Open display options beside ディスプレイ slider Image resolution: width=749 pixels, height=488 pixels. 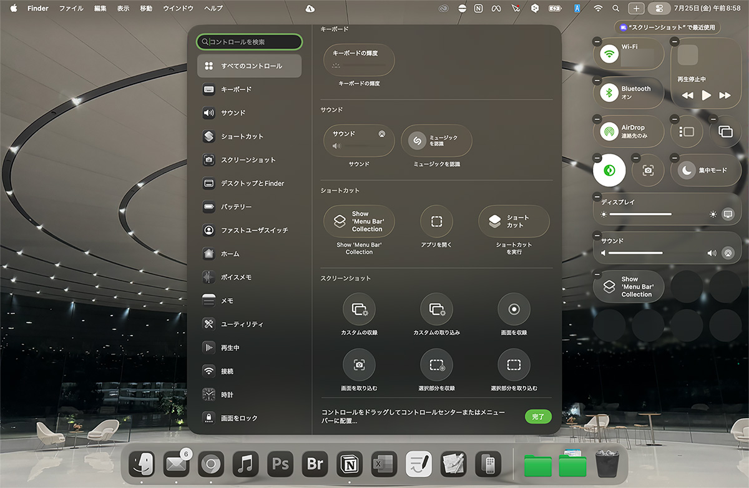click(727, 214)
